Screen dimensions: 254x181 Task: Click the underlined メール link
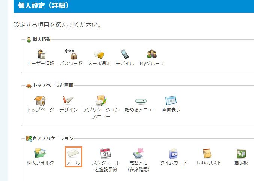coord(73,163)
